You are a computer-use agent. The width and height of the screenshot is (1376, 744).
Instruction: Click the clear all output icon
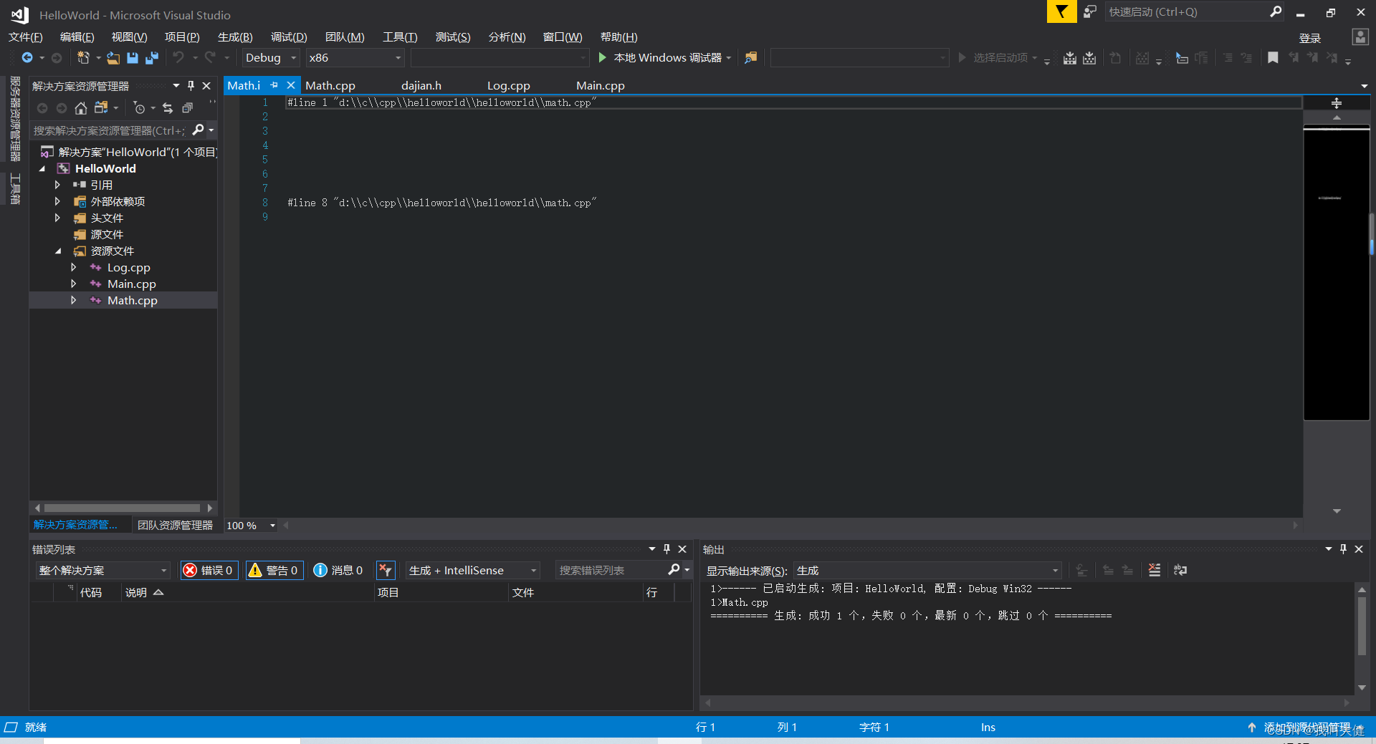click(1155, 570)
